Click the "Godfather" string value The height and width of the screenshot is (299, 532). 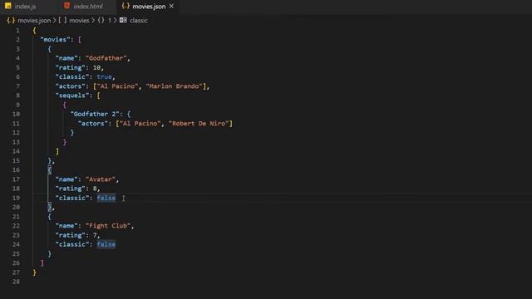106,58
